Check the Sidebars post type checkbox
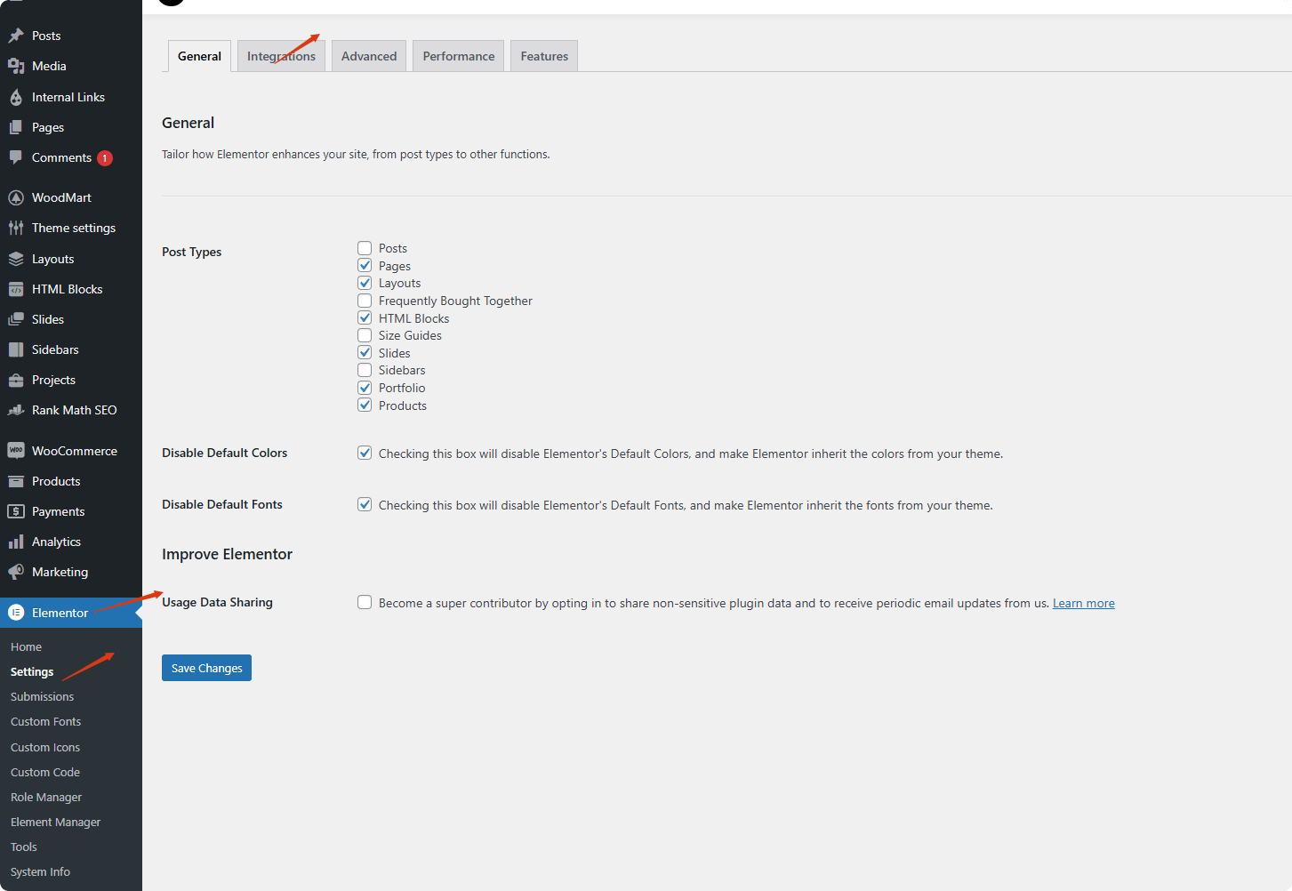The width and height of the screenshot is (1292, 891). pyautogui.click(x=365, y=370)
